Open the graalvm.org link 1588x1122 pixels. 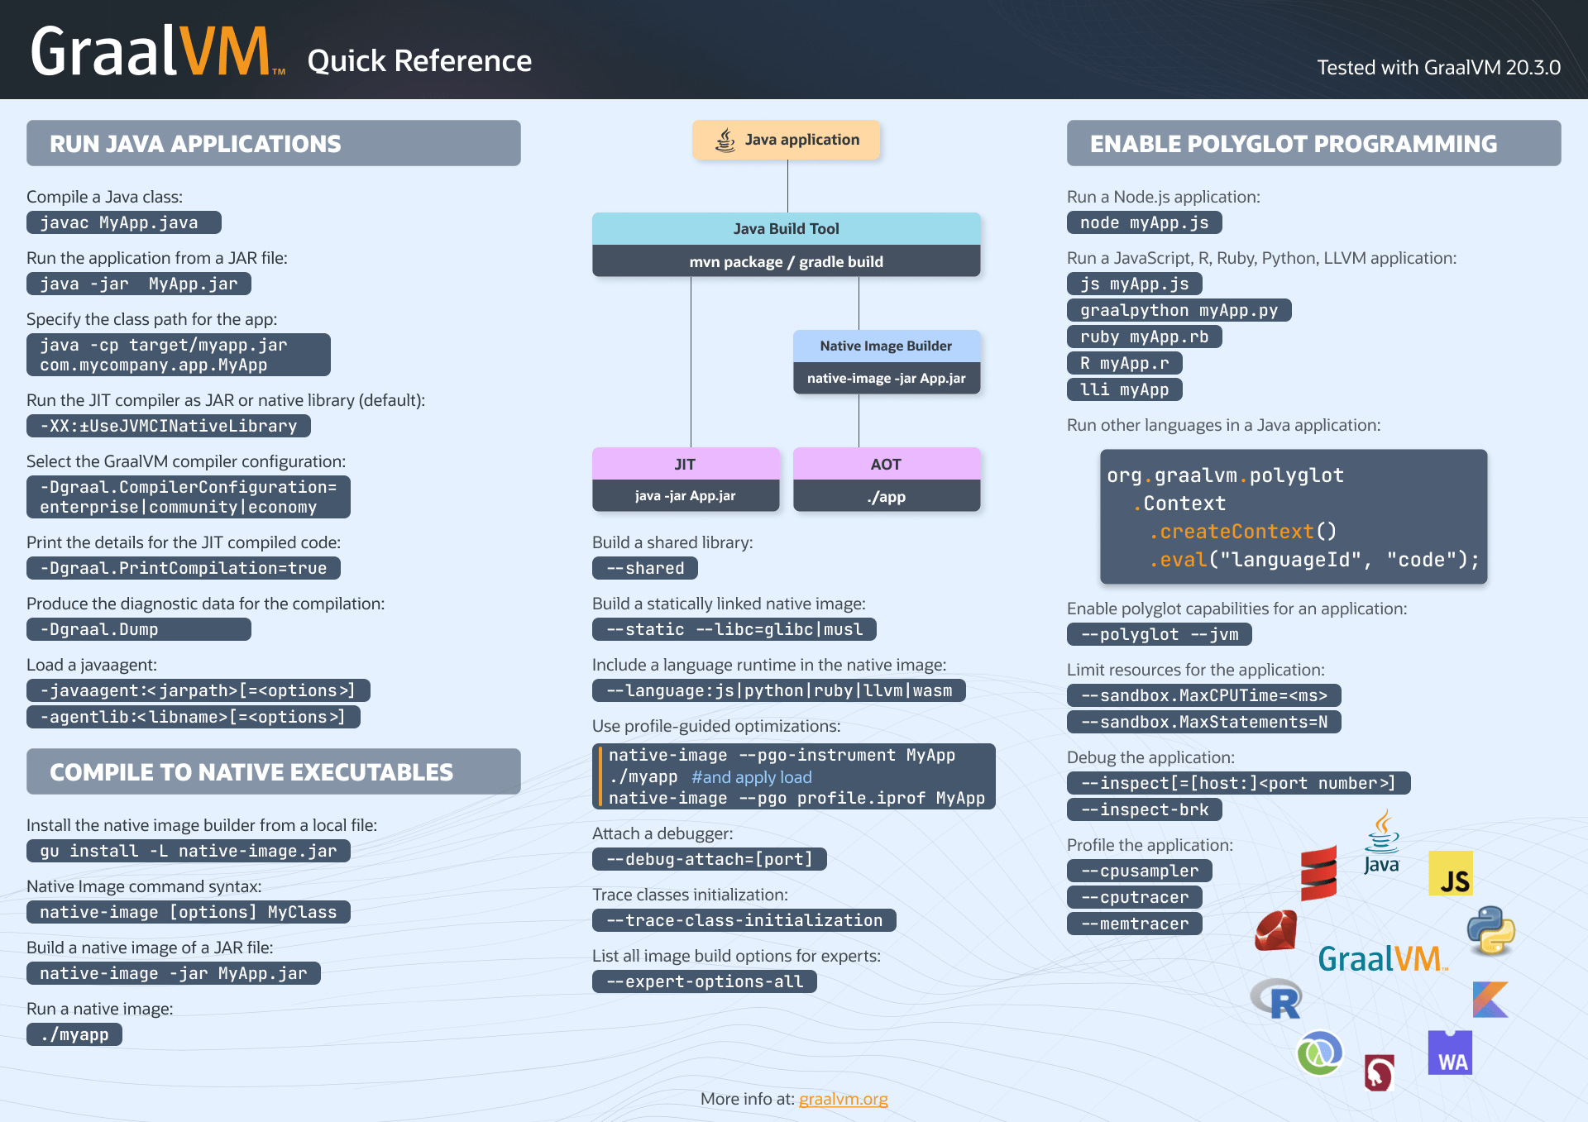point(843,1099)
